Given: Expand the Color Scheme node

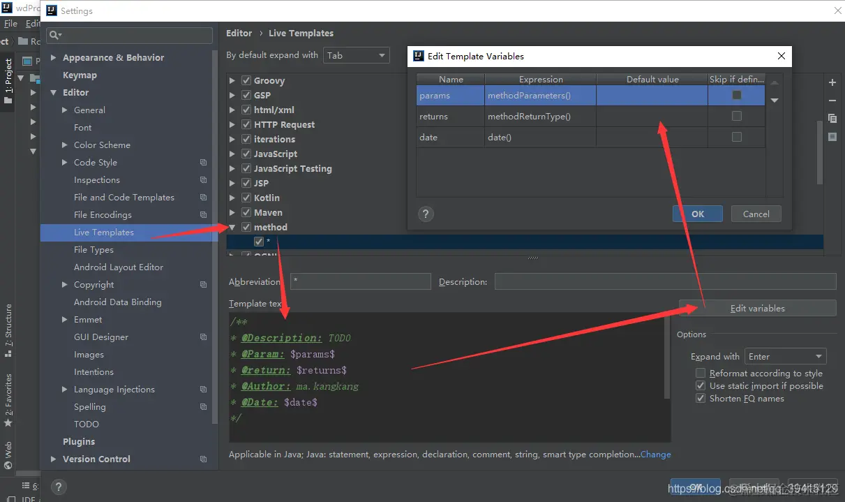Looking at the screenshot, I should click(x=65, y=145).
